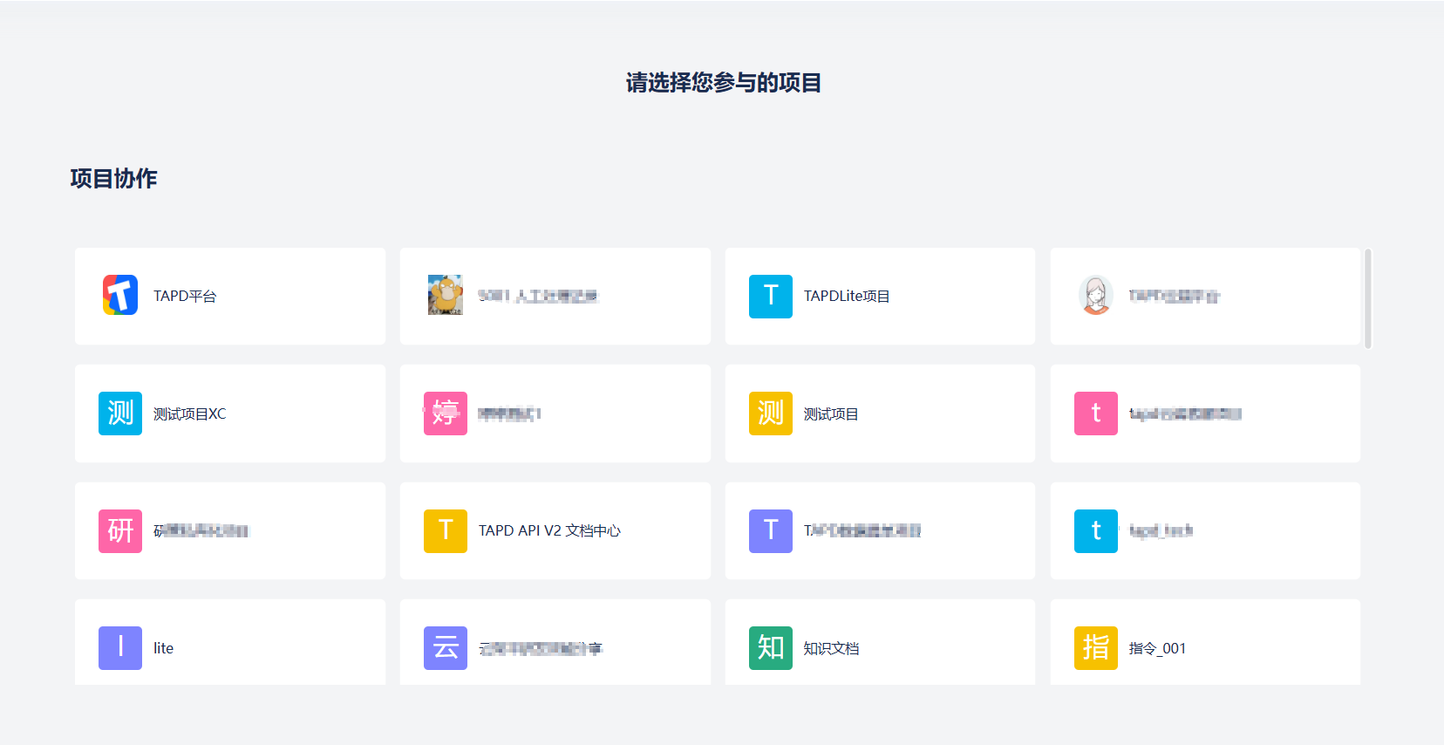This screenshot has width=1444, height=745.
Task: Click the pink 研 project icon
Action: tap(120, 530)
